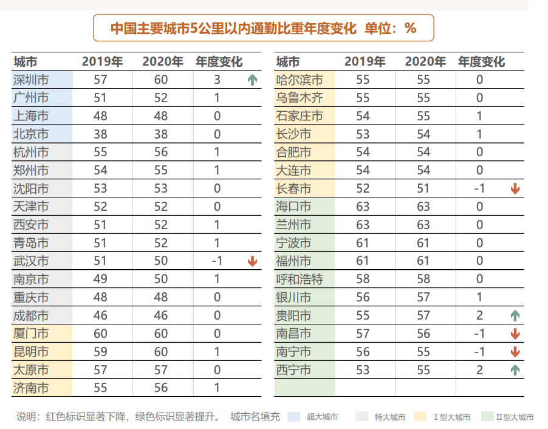
Task: Click the red down arrow in 武汉市 row
Action: [x=252, y=261]
